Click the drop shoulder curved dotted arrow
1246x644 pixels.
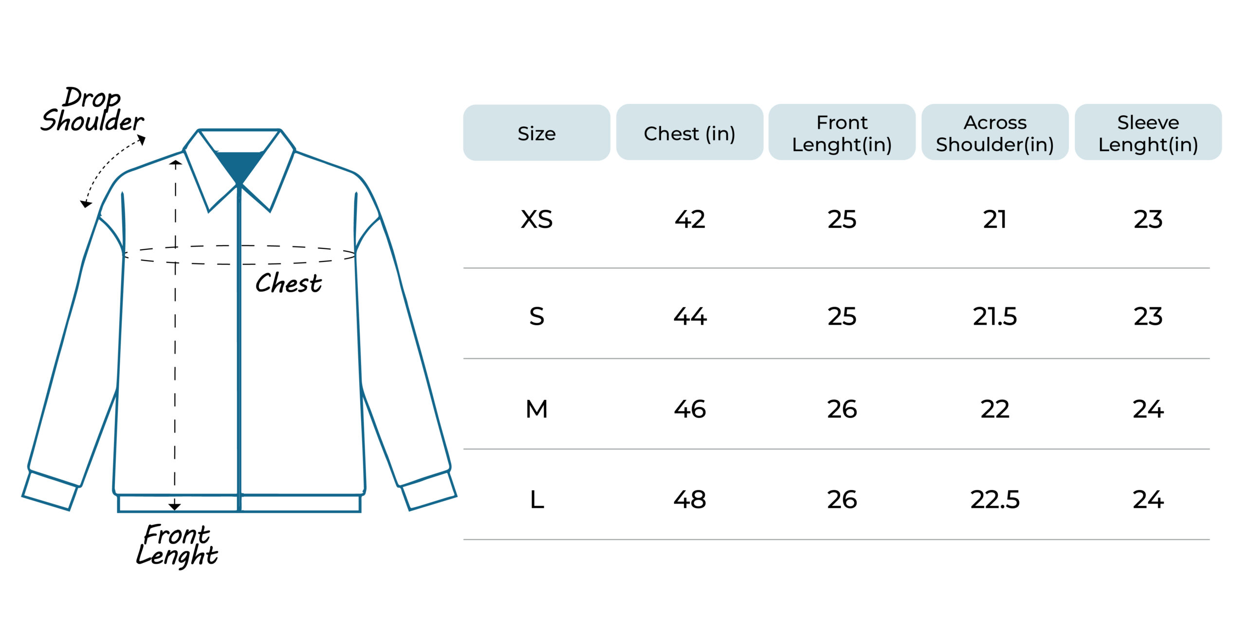pyautogui.click(x=113, y=171)
